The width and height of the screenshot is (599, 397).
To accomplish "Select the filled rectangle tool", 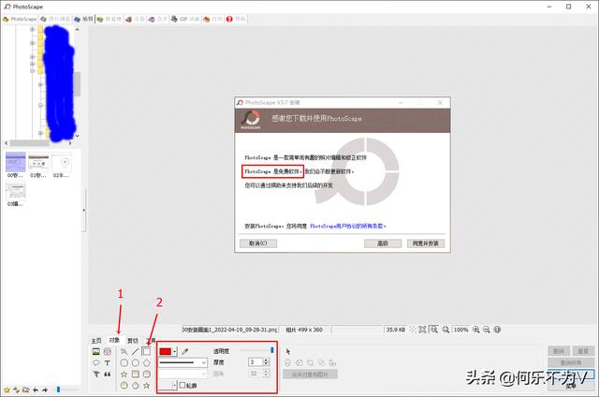I will click(135, 375).
